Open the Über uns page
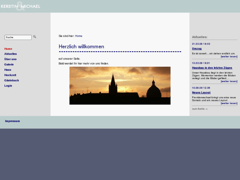 coord(10,59)
